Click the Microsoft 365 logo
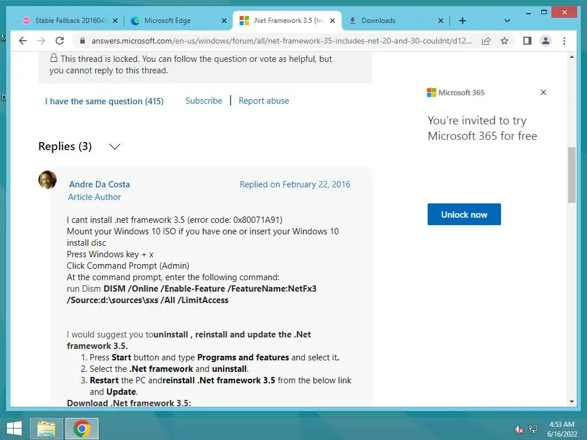The width and height of the screenshot is (587, 440). click(x=456, y=92)
